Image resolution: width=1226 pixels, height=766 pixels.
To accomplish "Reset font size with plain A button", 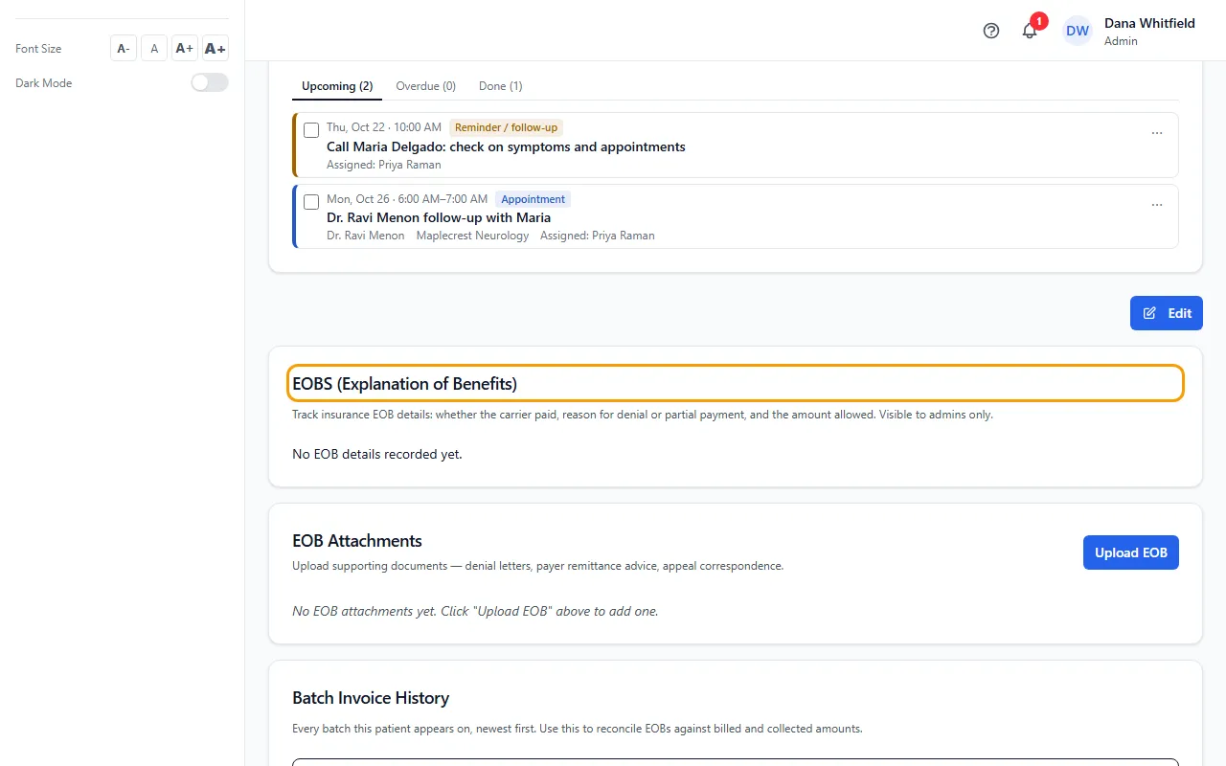I will point(154,49).
